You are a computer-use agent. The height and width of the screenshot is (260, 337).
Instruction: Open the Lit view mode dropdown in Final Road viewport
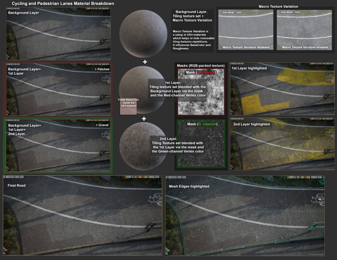[17, 177]
